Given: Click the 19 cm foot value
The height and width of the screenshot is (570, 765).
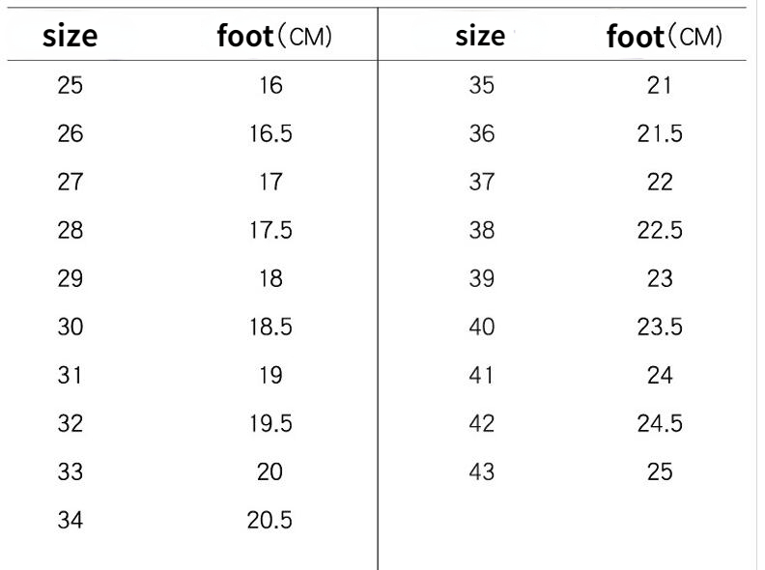Looking at the screenshot, I should [270, 375].
